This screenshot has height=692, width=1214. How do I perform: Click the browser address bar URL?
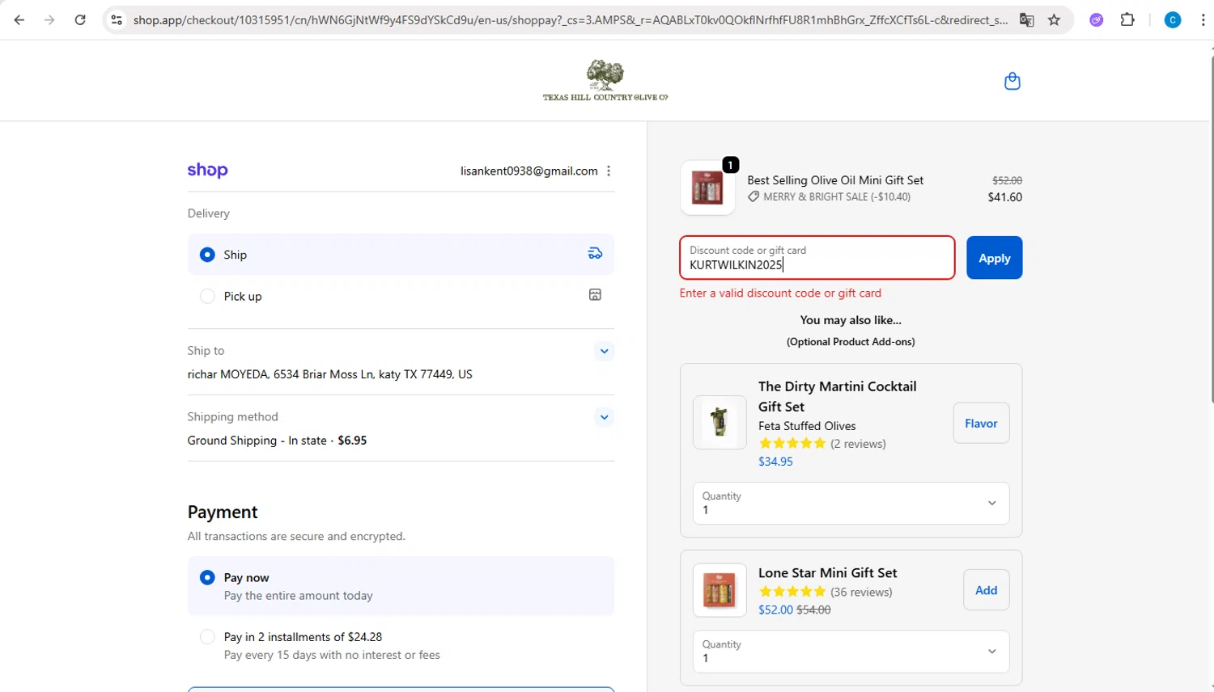[x=570, y=20]
